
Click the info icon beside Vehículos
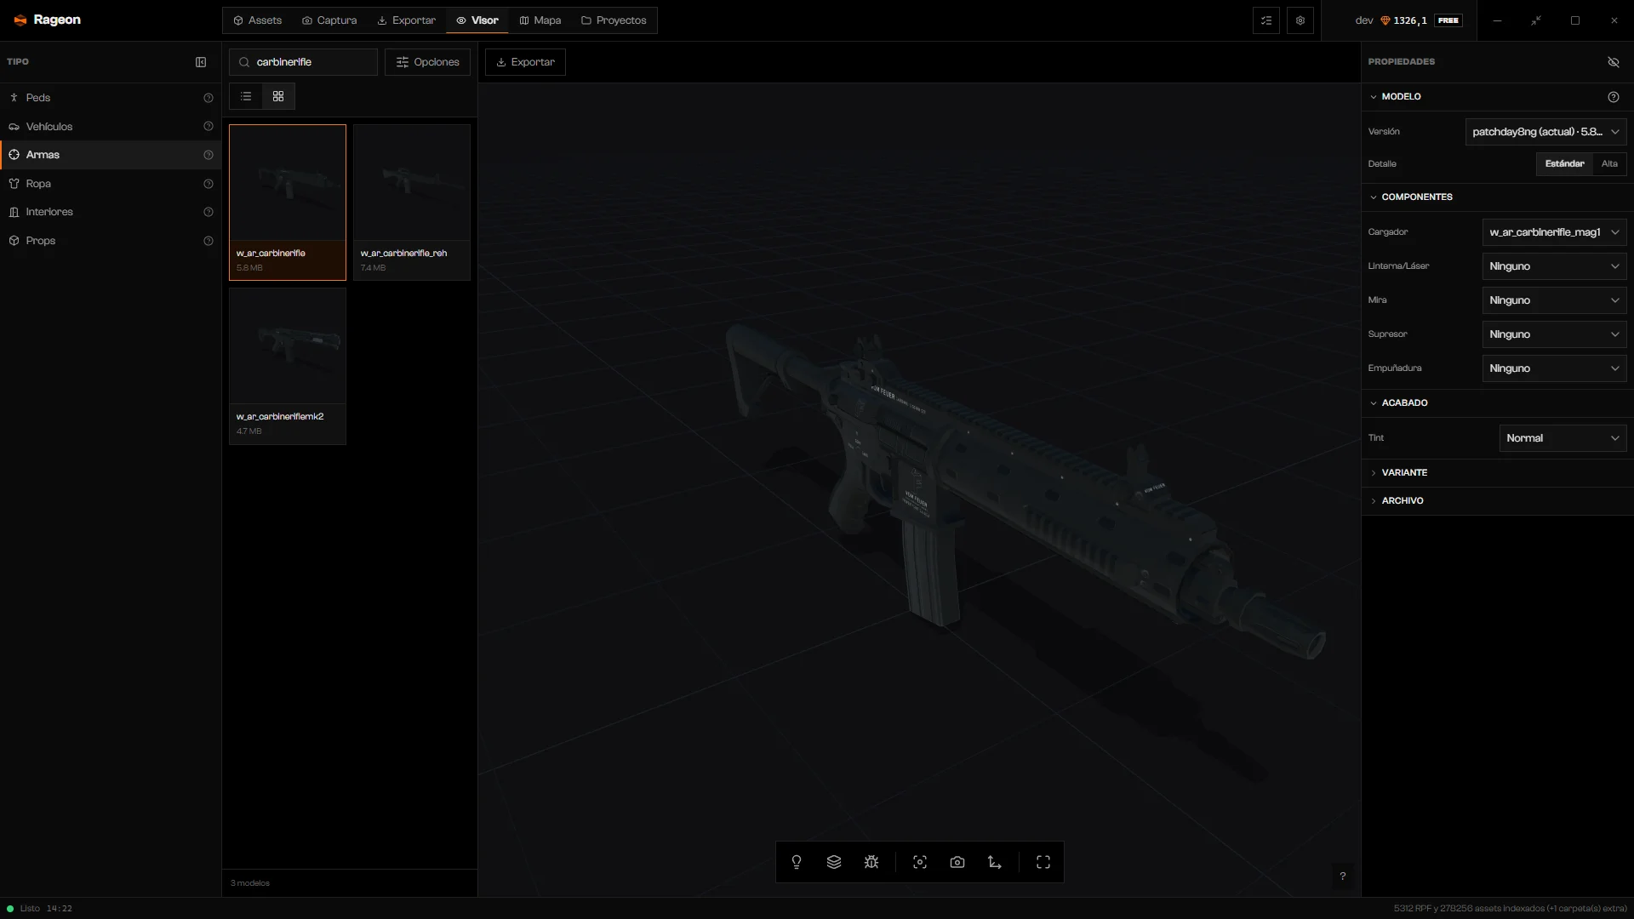(x=209, y=127)
